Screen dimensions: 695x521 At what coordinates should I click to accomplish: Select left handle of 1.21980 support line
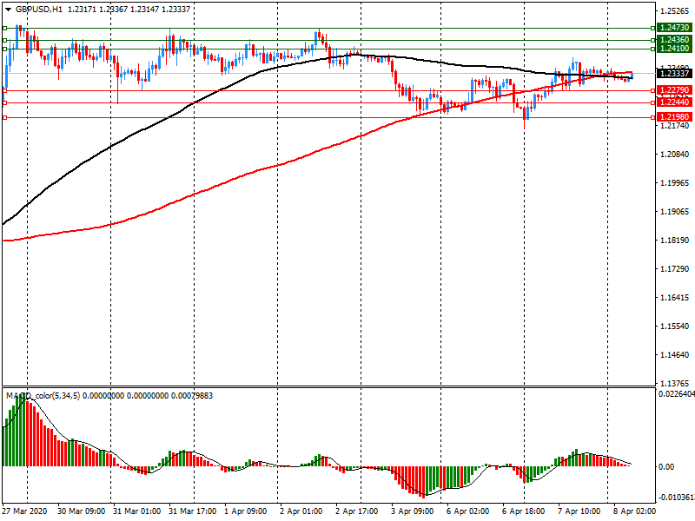(x=5, y=117)
